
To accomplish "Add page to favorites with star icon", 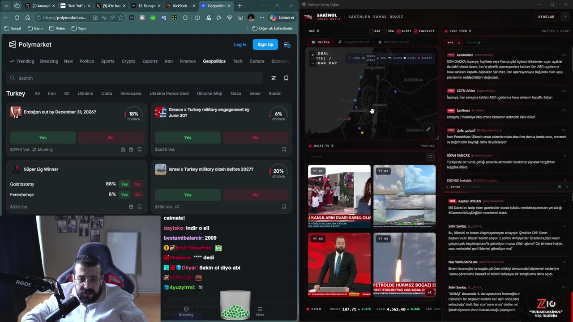I will click(120, 17).
